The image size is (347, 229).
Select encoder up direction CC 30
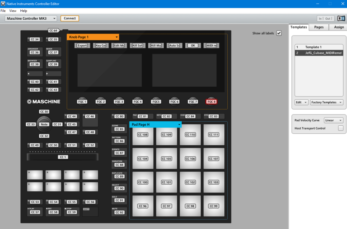pyautogui.click(x=44, y=112)
